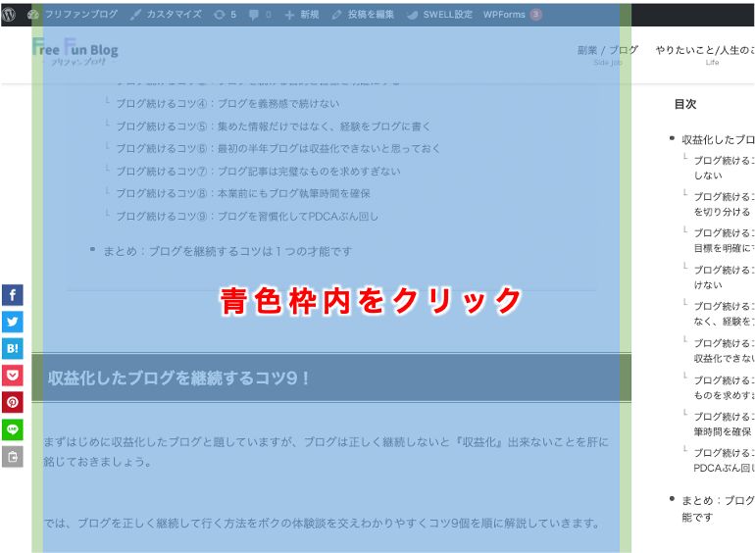Screen dimensions: 755x553
Task: Jump to ブログ続けるコツ④ in contents list
Action: (x=227, y=104)
